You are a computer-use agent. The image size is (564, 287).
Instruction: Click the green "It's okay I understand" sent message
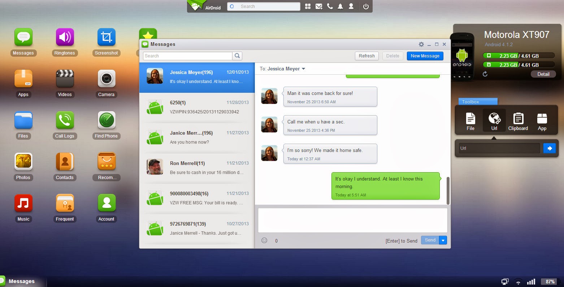[x=386, y=186]
